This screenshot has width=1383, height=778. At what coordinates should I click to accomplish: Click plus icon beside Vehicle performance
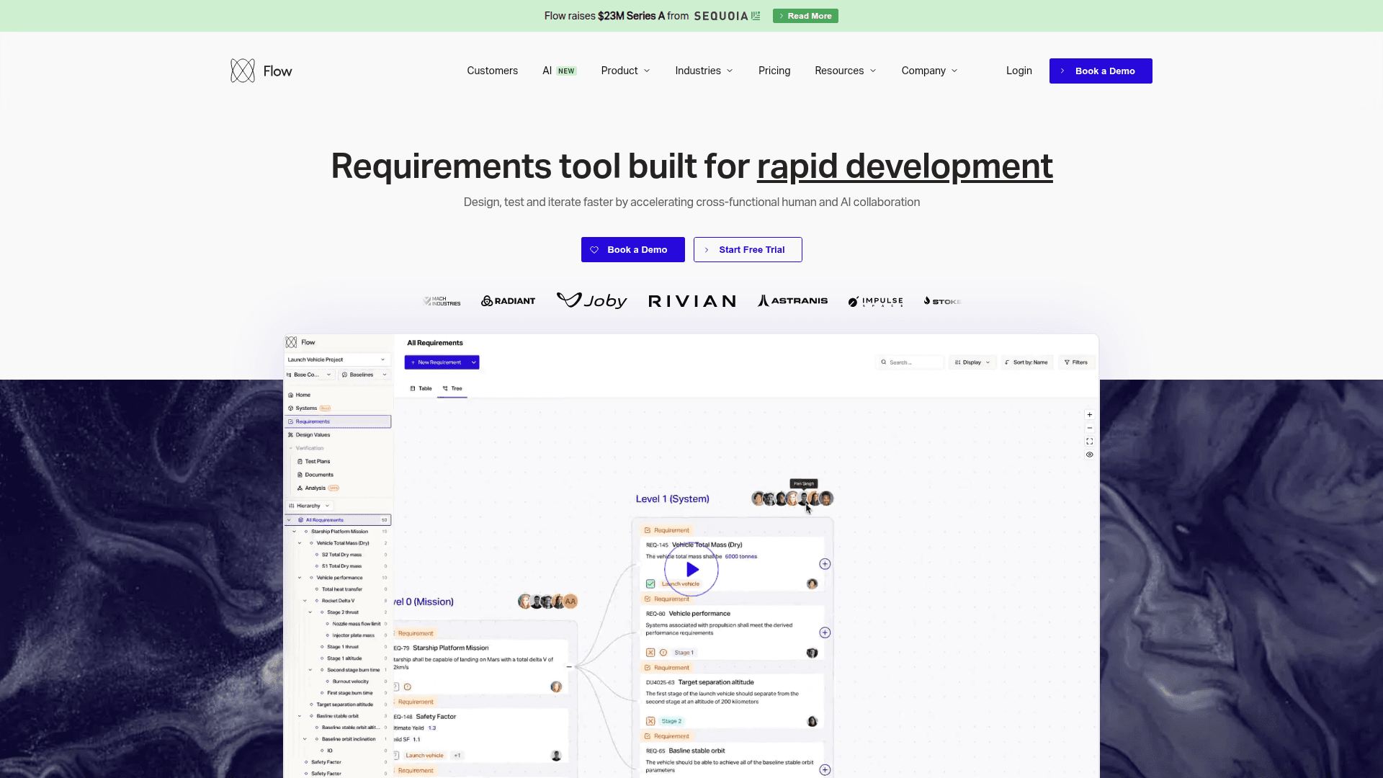tap(825, 632)
